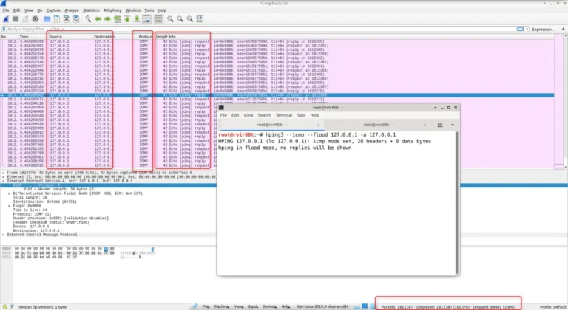Stop the running packet capture
Image resolution: width=568 pixels, height=310 pixels.
(x=15, y=18)
